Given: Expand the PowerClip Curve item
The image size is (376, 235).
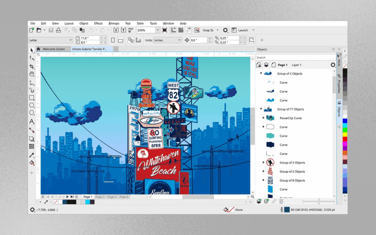Looking at the screenshot, I should [x=263, y=117].
